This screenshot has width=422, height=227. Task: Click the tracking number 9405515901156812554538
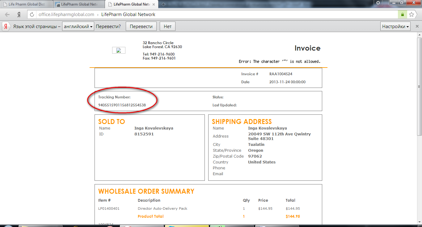click(x=122, y=105)
